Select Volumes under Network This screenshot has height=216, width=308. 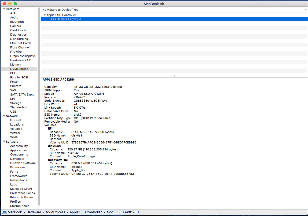click(16, 129)
